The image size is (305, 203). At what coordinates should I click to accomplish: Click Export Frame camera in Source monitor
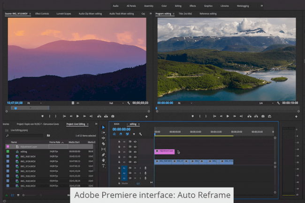[x=113, y=116]
